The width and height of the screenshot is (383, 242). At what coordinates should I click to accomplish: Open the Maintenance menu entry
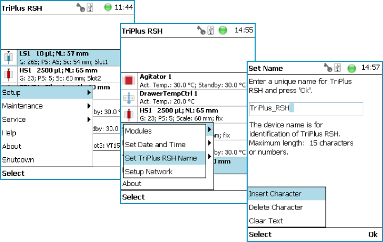pyautogui.click(x=47, y=106)
